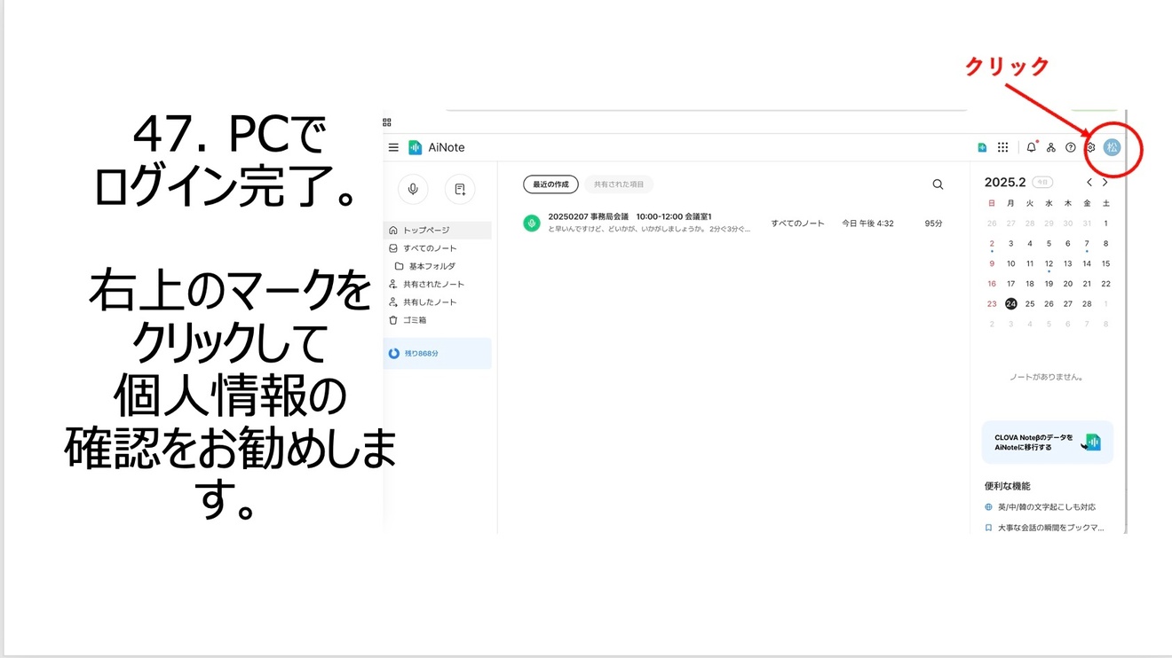
Task: Go to the previous calendar month
Action: click(1089, 183)
